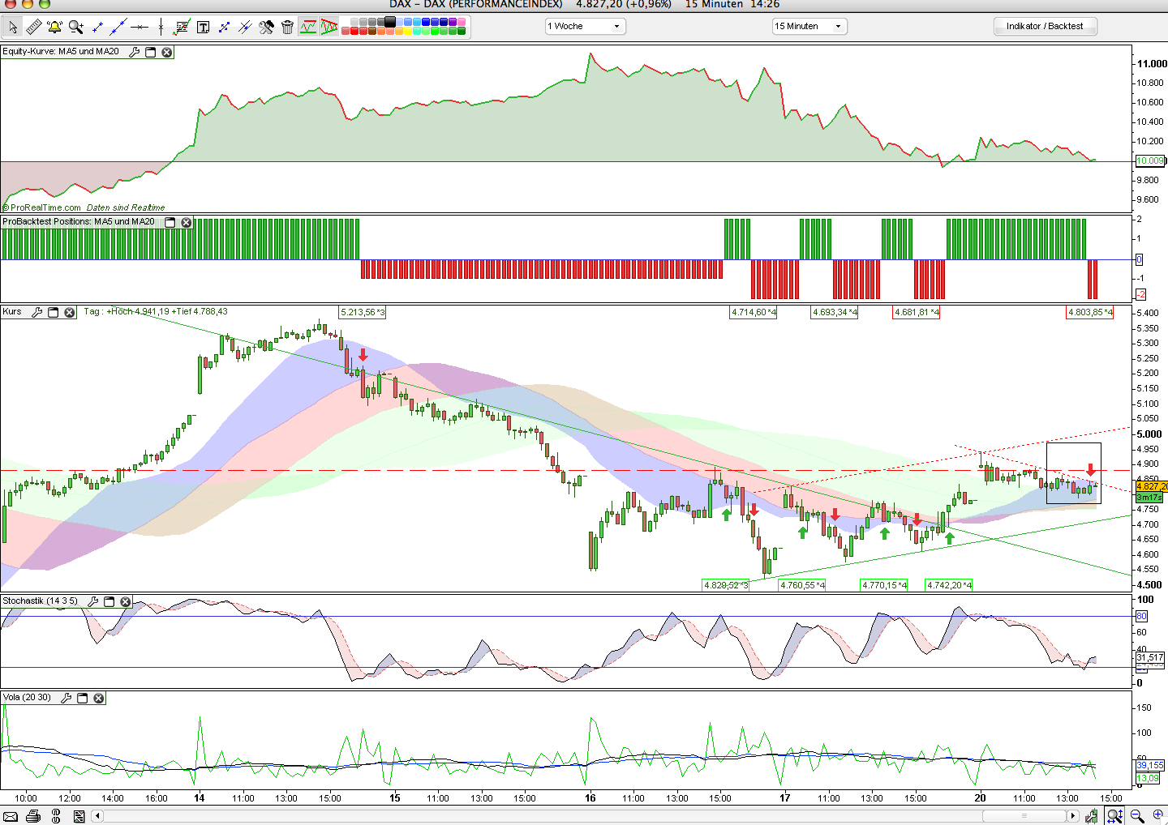Image resolution: width=1168 pixels, height=825 pixels.
Task: Select the arrow pointer tool
Action: point(12,27)
